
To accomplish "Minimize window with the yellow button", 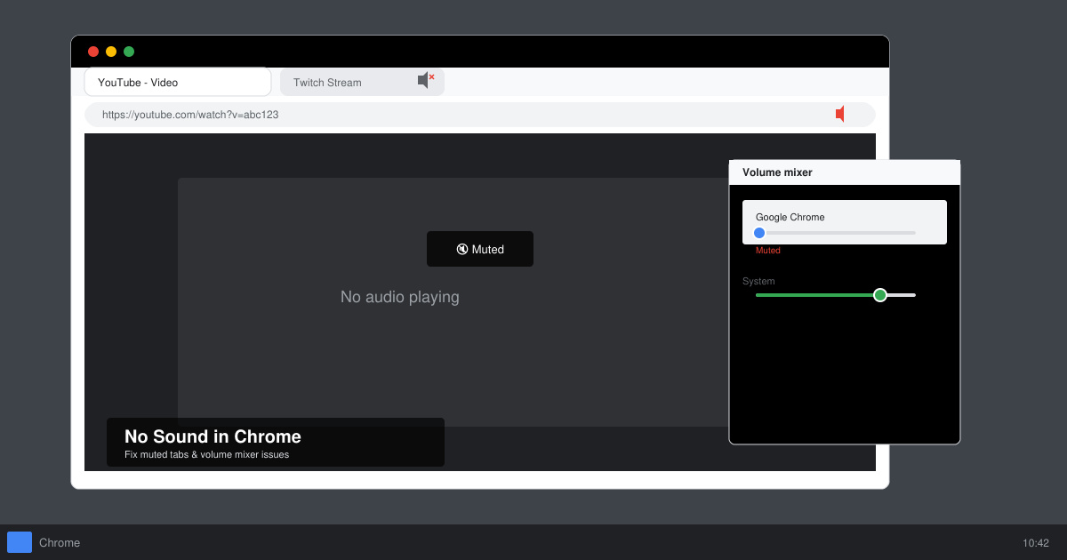I will pyautogui.click(x=111, y=52).
